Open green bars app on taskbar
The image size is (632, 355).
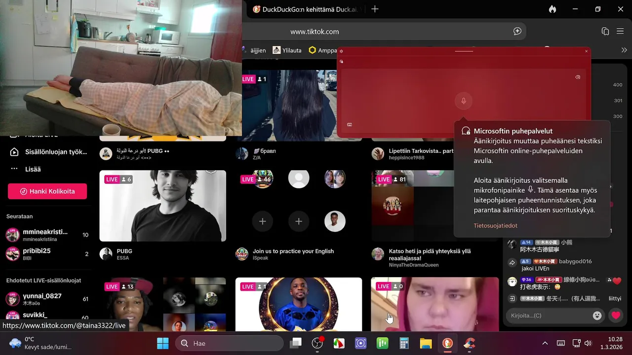382,343
